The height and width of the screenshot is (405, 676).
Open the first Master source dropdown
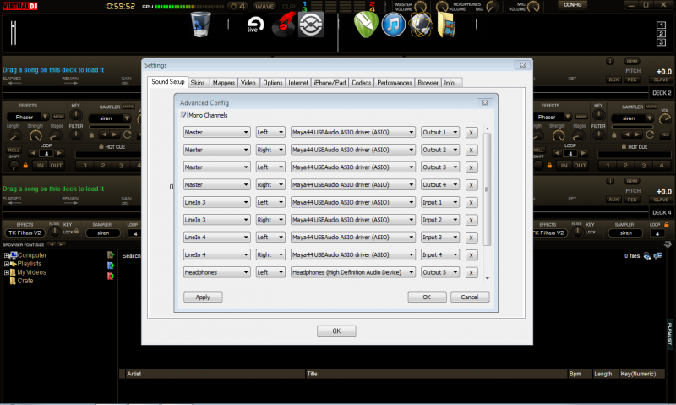coord(217,133)
